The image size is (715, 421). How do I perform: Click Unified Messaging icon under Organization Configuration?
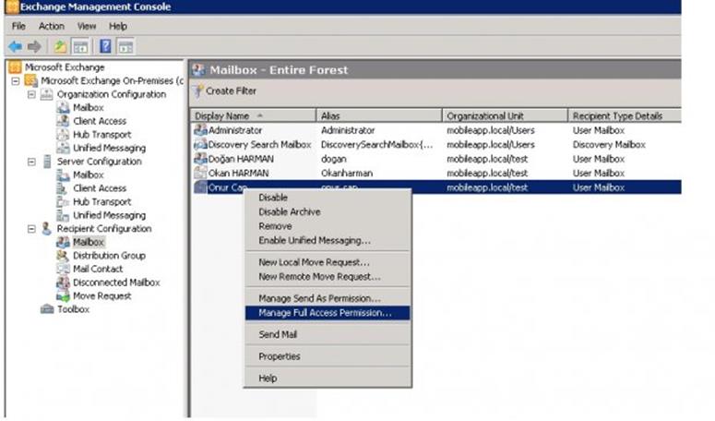[63, 148]
